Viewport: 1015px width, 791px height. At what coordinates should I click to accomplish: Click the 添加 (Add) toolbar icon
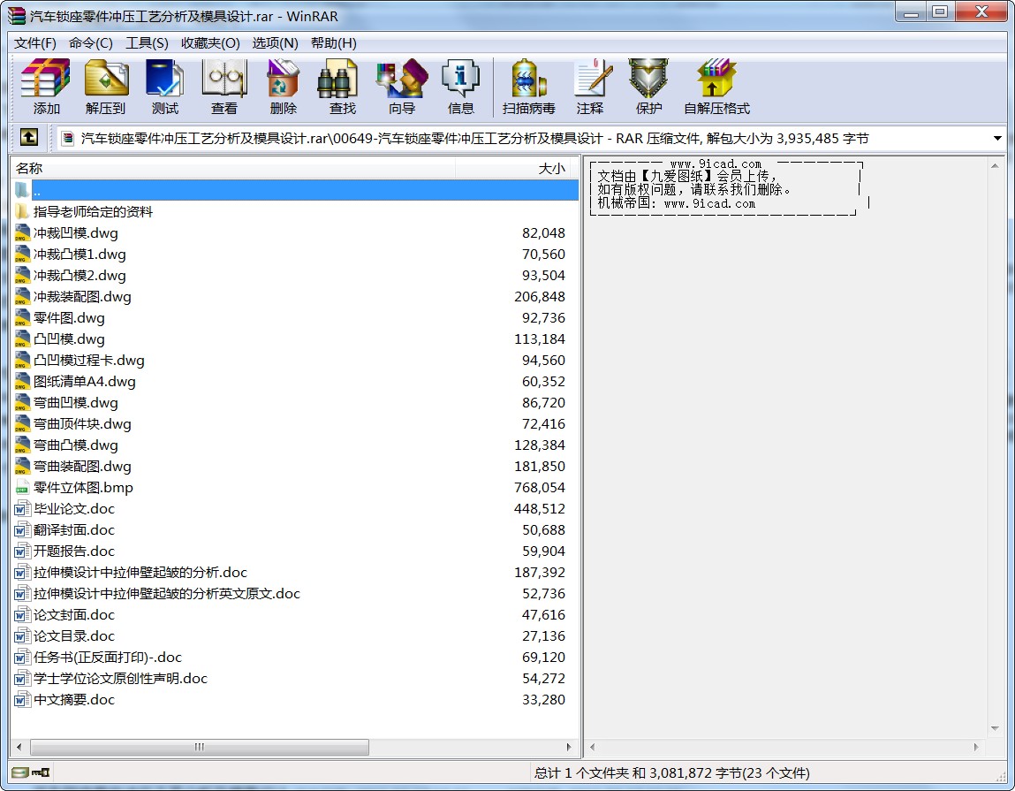click(x=46, y=87)
